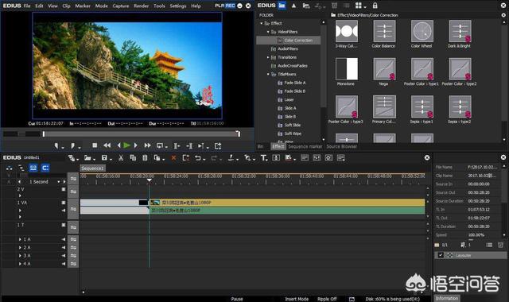Image resolution: width=509 pixels, height=302 pixels.
Task: Toggle the Layouter effect checkbox
Action: (x=441, y=255)
